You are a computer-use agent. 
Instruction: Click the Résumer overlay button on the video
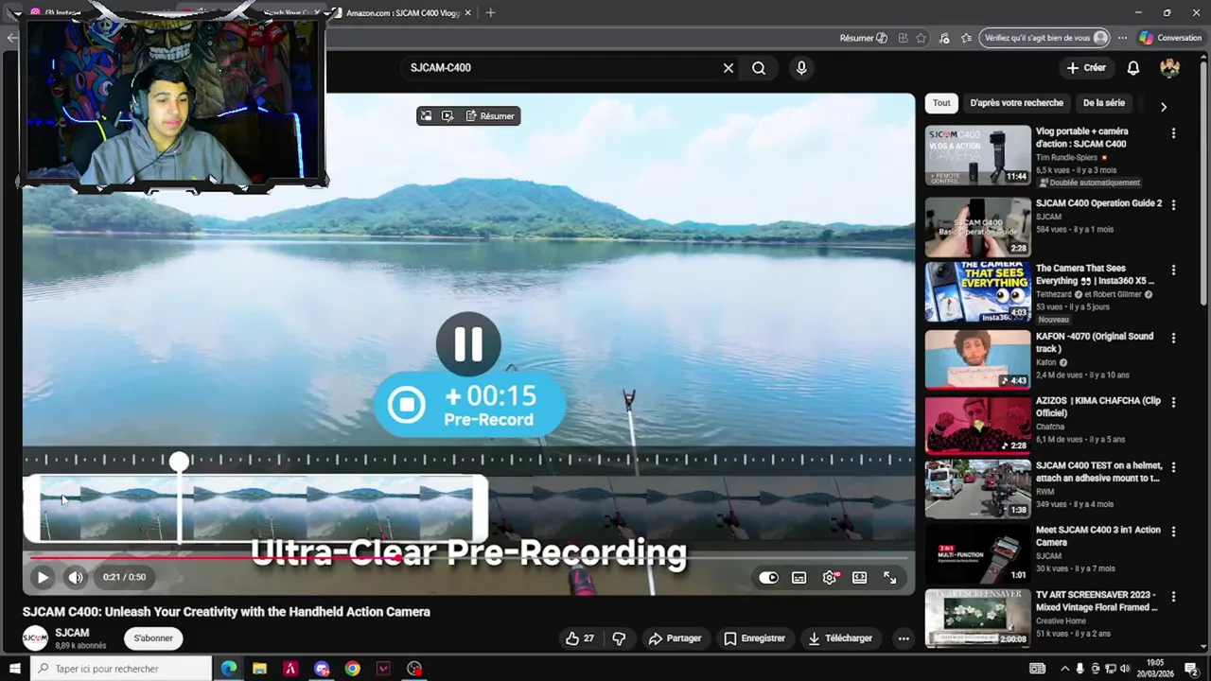[x=490, y=116]
